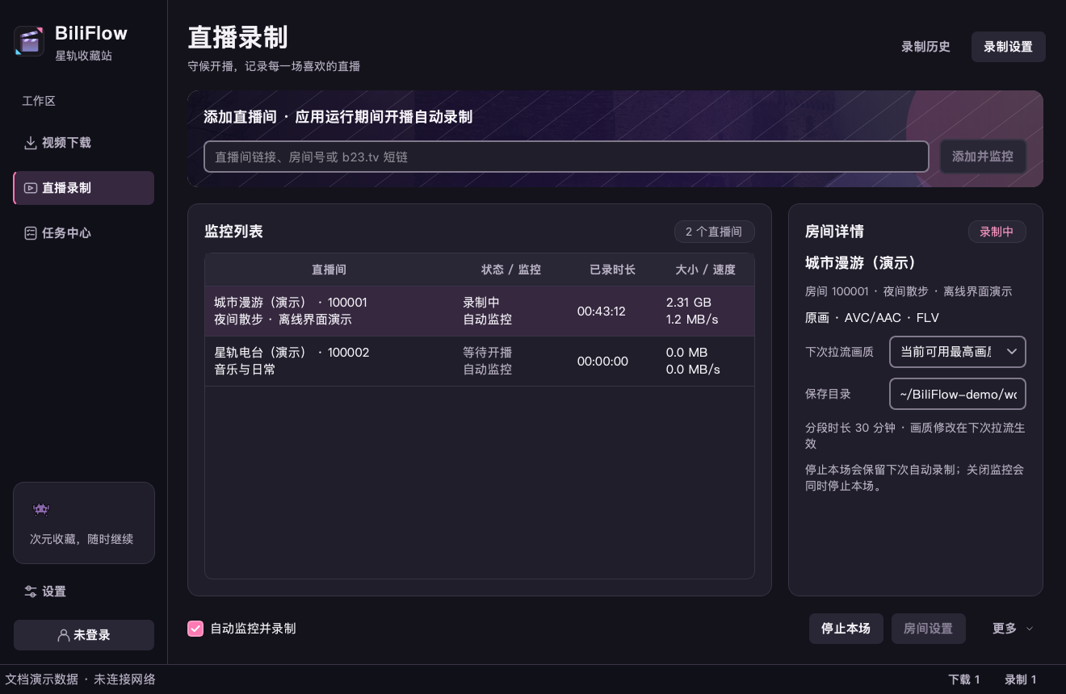This screenshot has width=1066, height=694.
Task: Expand the 更多 menu chevron
Action: (x=1030, y=629)
